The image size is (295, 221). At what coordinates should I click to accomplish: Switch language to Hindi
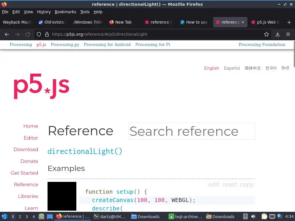(285, 68)
